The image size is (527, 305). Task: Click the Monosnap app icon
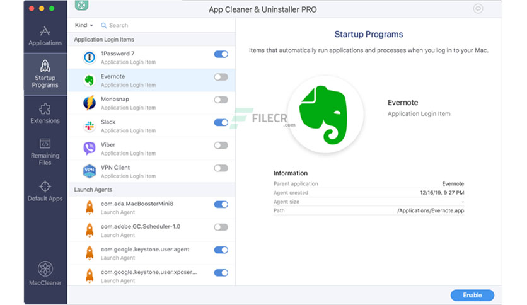[90, 103]
